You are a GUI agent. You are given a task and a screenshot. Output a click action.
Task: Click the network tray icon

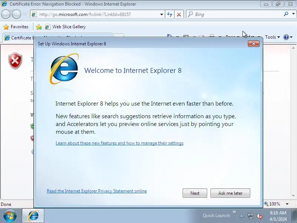coord(250,216)
